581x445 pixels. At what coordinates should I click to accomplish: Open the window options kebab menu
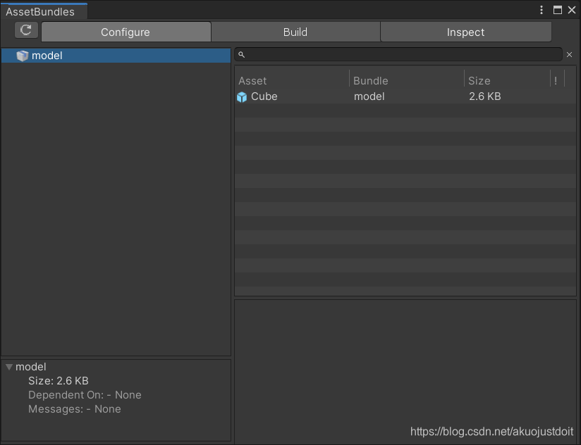click(x=542, y=10)
